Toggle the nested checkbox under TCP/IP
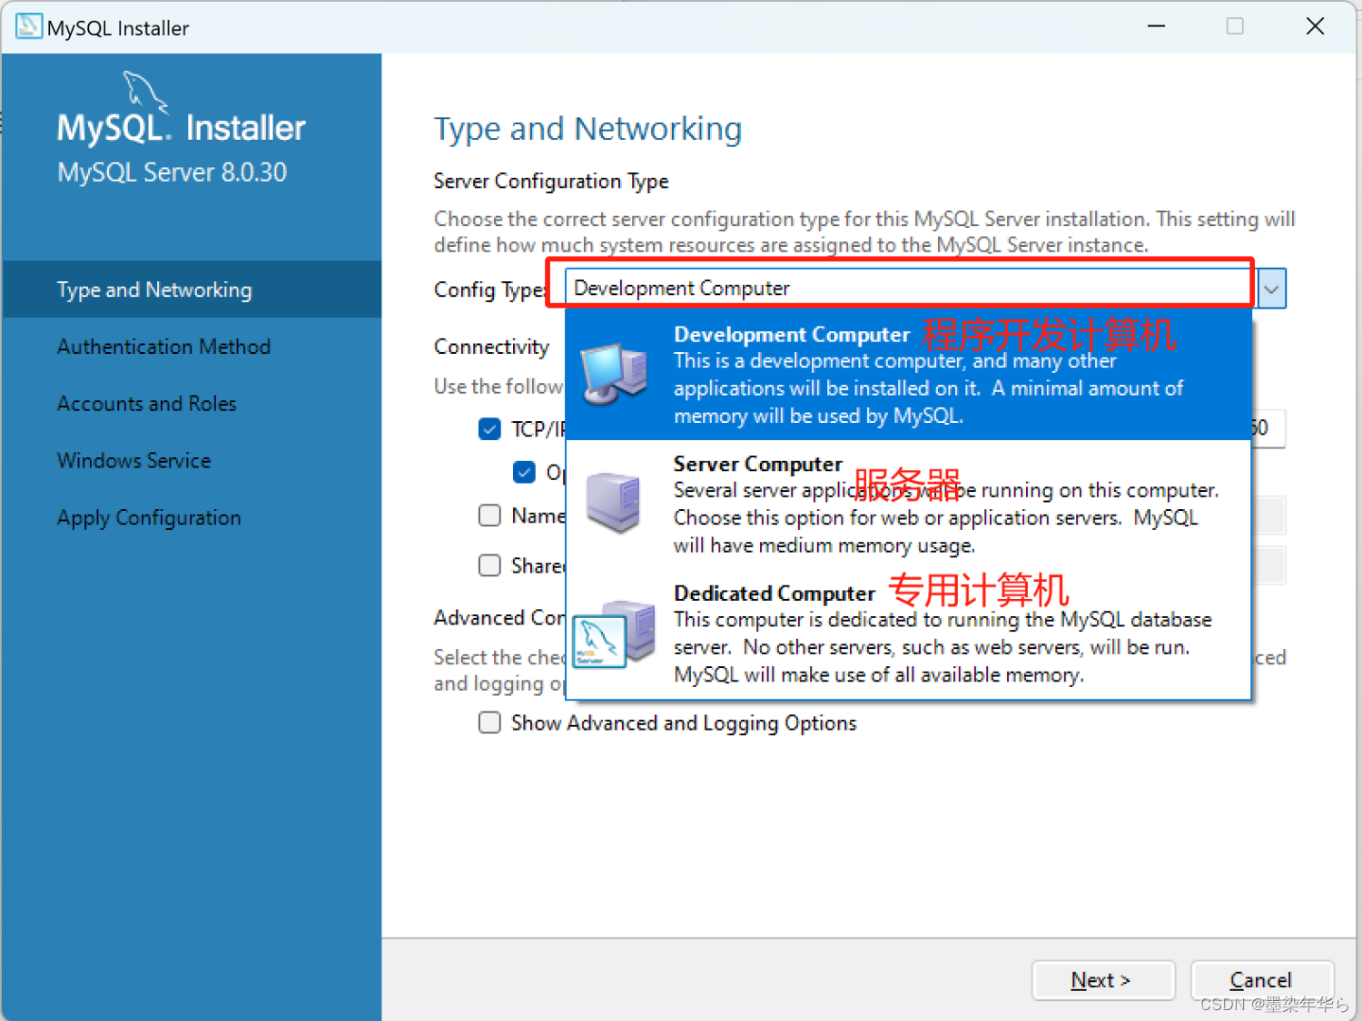The width and height of the screenshot is (1362, 1021). (x=524, y=472)
